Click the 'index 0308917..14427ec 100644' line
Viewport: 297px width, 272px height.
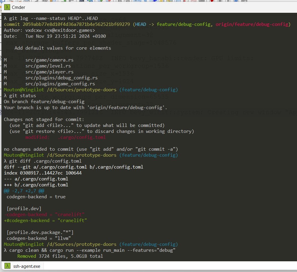click(x=43, y=173)
